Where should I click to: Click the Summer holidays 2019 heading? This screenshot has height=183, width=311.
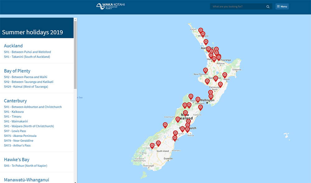click(33, 32)
